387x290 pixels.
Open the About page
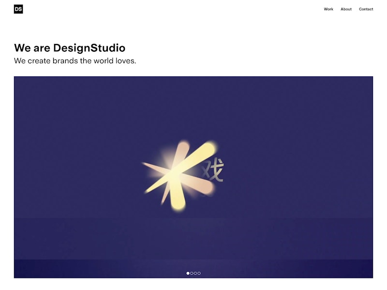click(x=346, y=9)
